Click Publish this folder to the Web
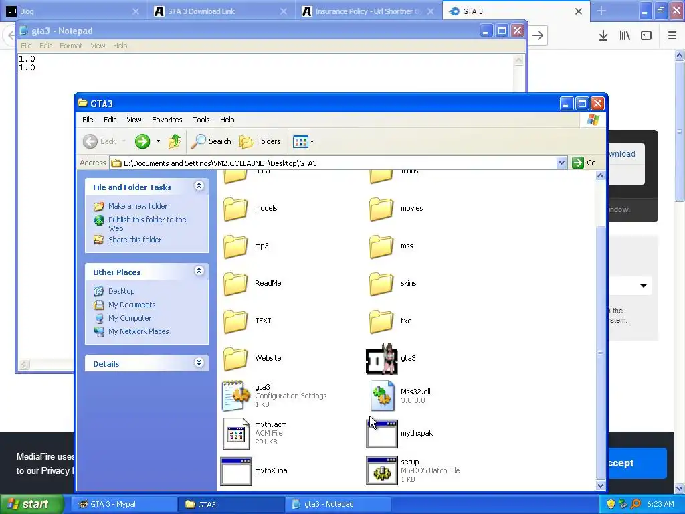 pos(147,224)
